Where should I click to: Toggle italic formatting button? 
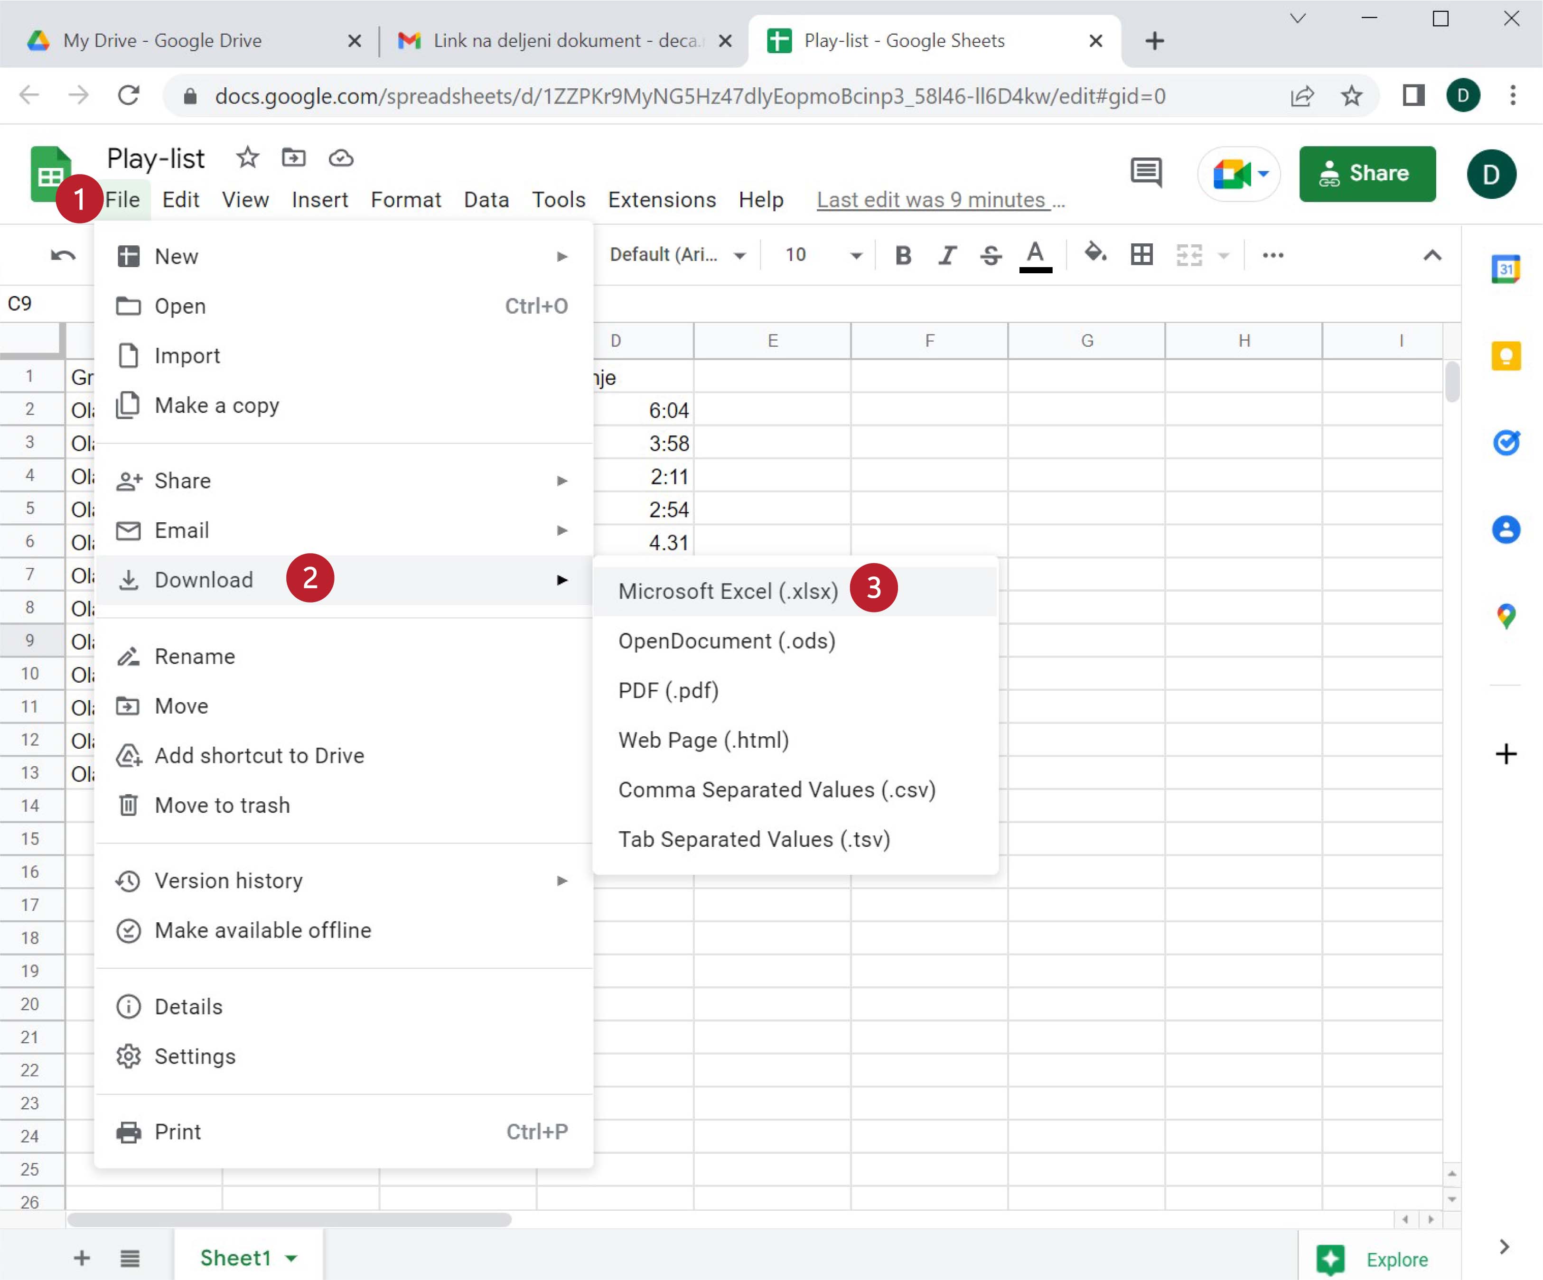point(947,255)
